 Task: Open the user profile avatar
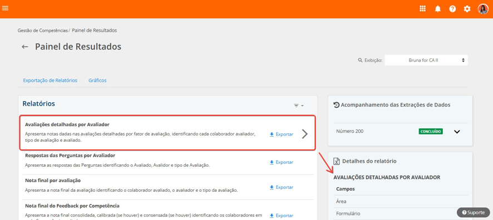click(x=482, y=9)
